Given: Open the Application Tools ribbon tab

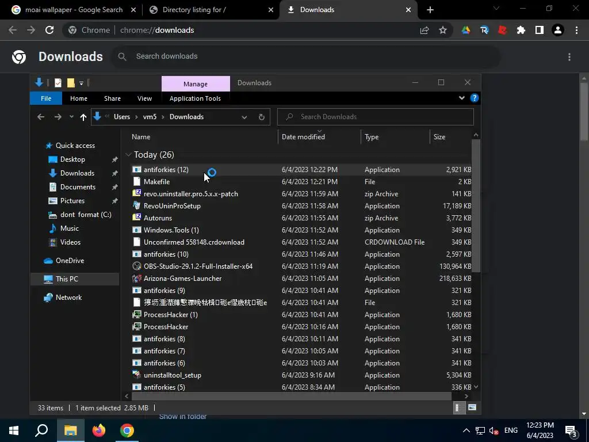Looking at the screenshot, I should point(195,98).
